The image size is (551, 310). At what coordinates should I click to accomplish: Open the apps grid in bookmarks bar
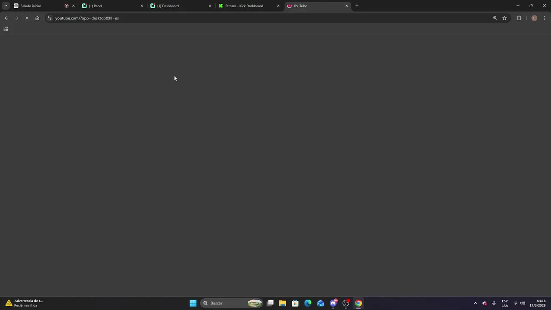[x=6, y=29]
